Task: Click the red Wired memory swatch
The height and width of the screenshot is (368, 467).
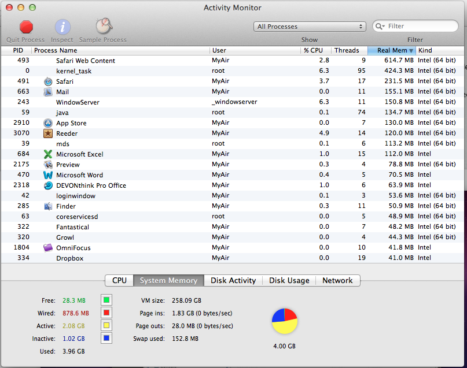Action: tap(106, 313)
